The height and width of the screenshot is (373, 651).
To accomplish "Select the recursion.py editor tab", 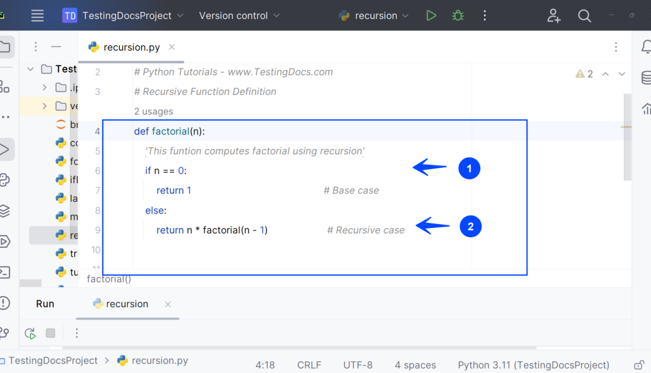I will [x=131, y=47].
